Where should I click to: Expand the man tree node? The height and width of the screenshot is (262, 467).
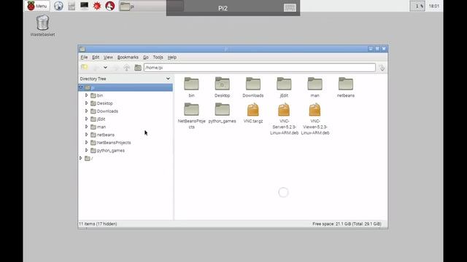point(86,127)
